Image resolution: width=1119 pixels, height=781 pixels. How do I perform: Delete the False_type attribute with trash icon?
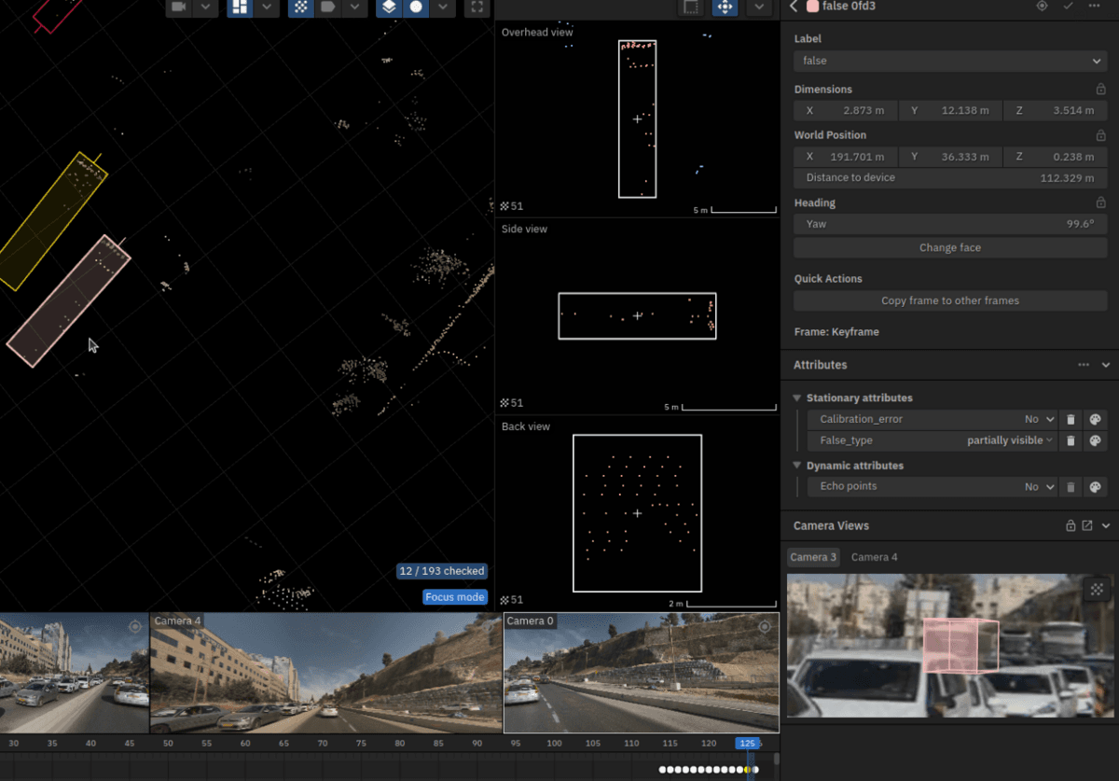pos(1071,440)
